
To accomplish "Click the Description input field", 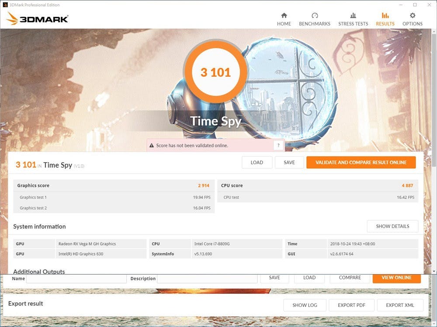I will [207, 279].
